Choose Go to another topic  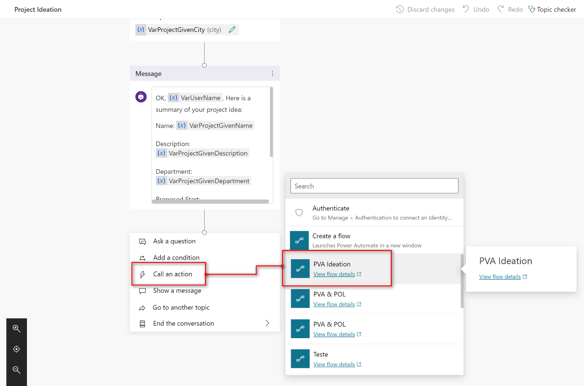coord(205,307)
